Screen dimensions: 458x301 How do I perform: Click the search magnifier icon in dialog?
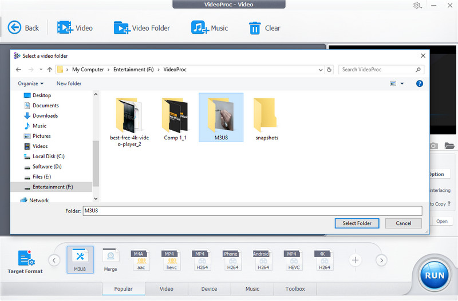click(418, 70)
